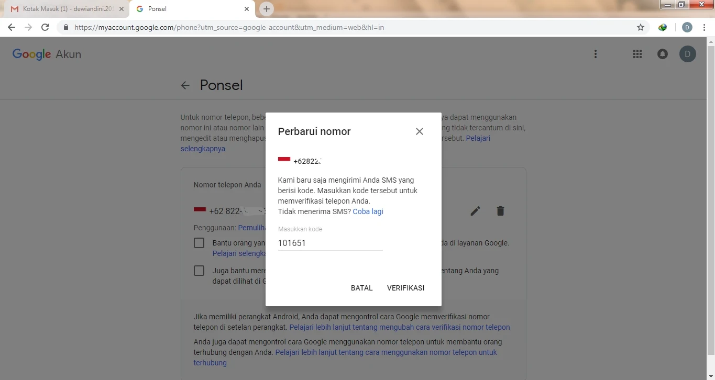Open 'Pelajari lebih lanjut tentang mengubah cara verifikasi' link
The image size is (715, 380).
click(x=400, y=327)
